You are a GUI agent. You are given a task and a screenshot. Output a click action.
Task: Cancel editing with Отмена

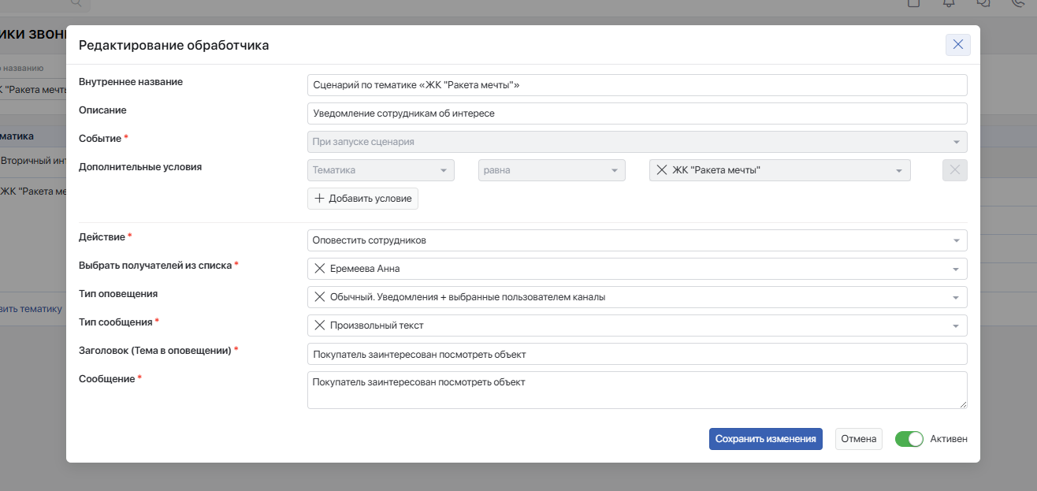(x=858, y=439)
